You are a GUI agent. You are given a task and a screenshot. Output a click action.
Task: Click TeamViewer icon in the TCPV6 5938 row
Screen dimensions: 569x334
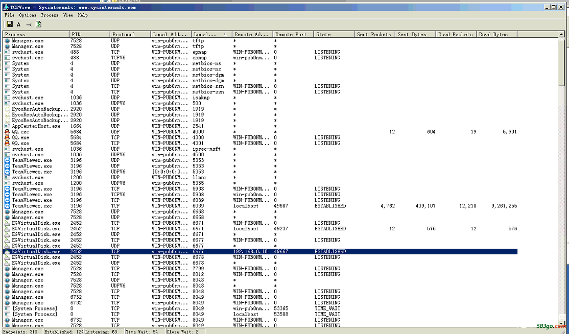(x=7, y=195)
